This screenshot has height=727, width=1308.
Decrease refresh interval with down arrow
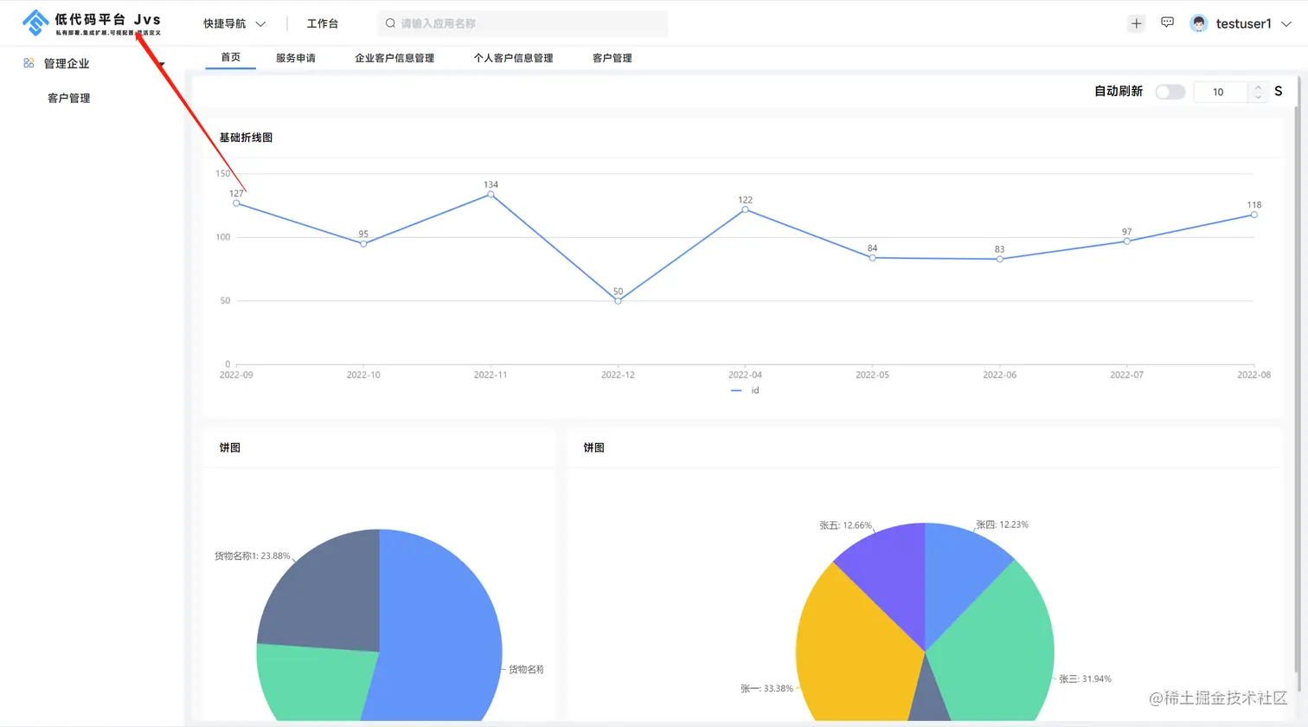coord(1258,97)
